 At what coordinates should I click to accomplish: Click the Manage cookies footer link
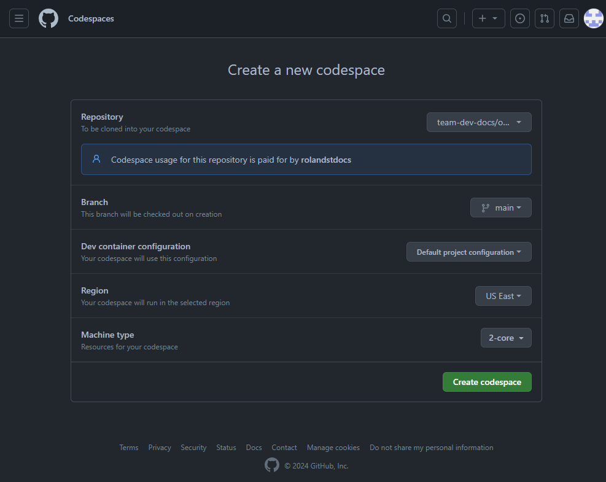pyautogui.click(x=333, y=448)
